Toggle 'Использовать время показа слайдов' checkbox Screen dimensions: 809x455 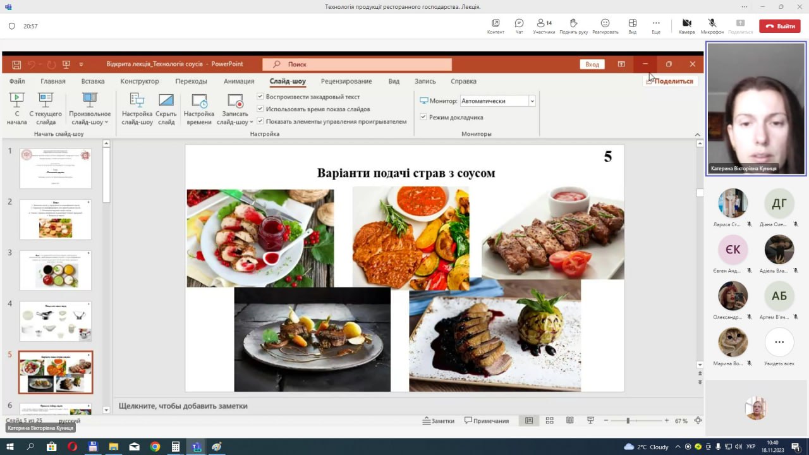coord(260,109)
